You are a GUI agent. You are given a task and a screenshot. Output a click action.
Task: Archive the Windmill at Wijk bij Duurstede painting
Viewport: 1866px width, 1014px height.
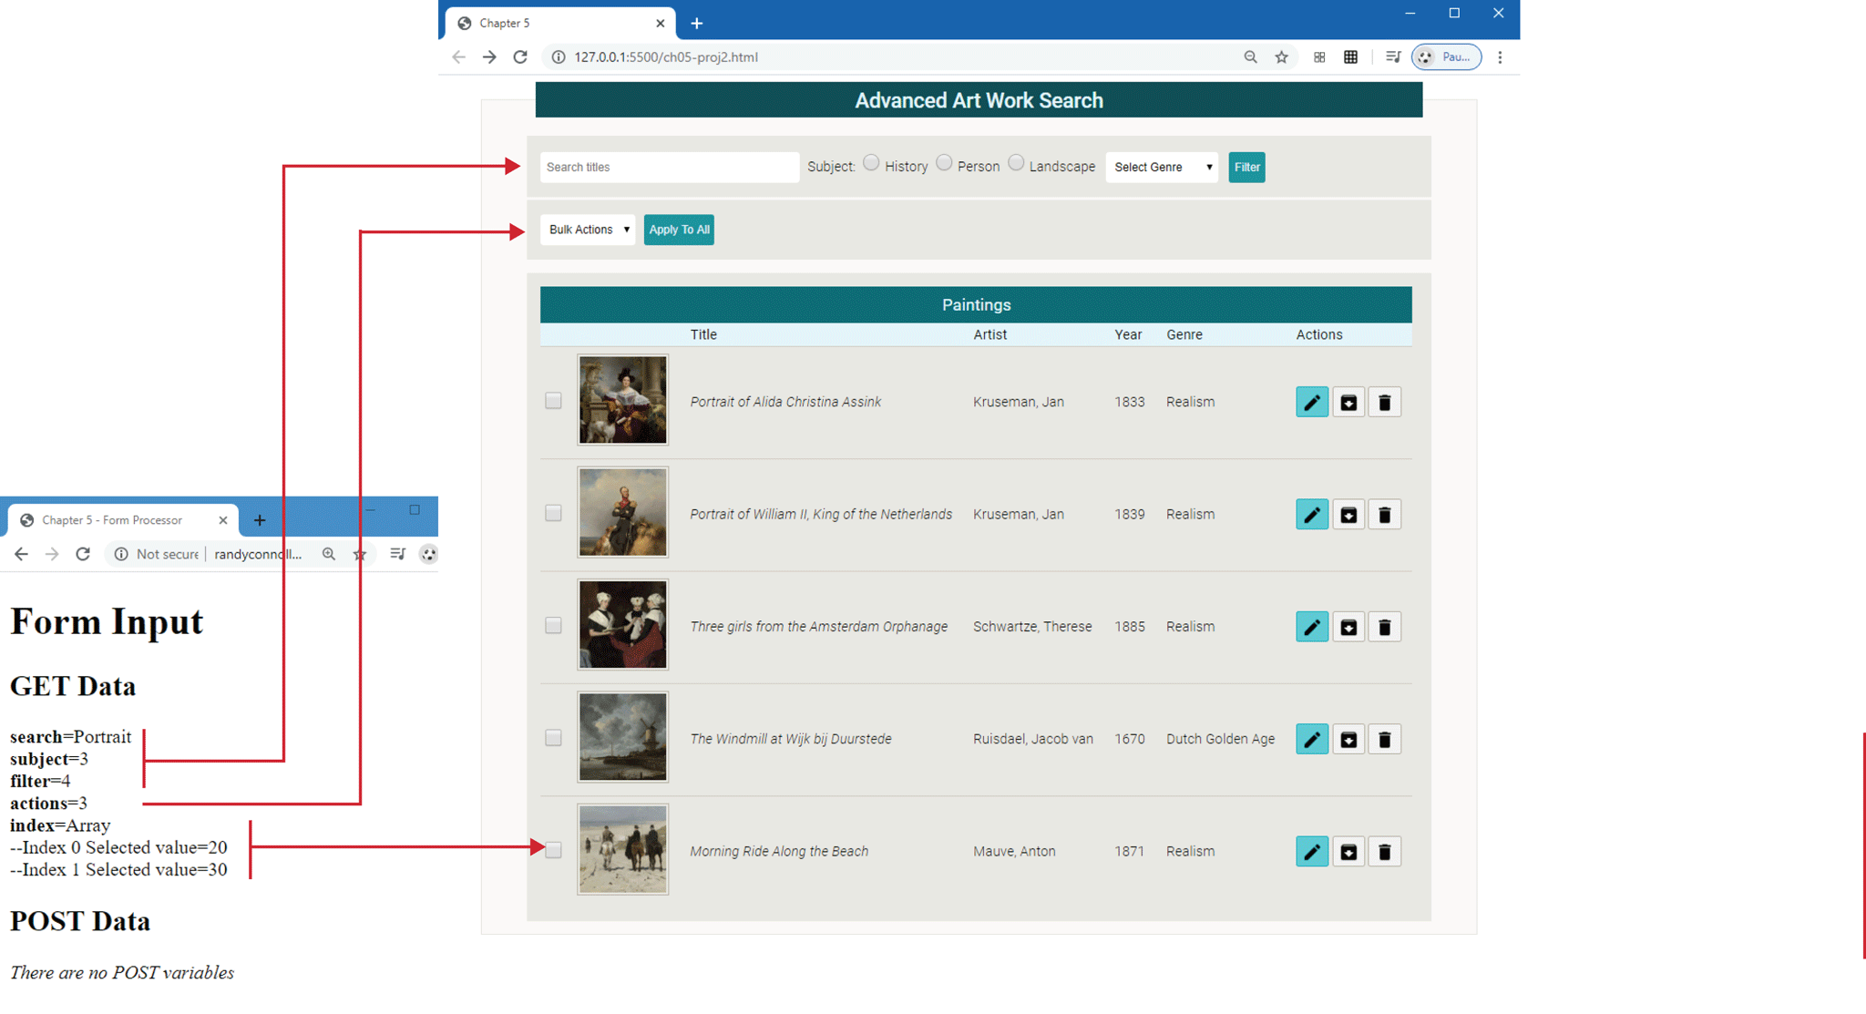click(1348, 740)
